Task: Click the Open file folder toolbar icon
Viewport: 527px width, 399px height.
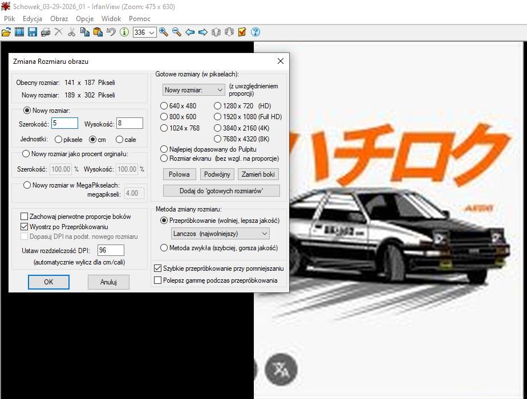Action: tap(6, 32)
